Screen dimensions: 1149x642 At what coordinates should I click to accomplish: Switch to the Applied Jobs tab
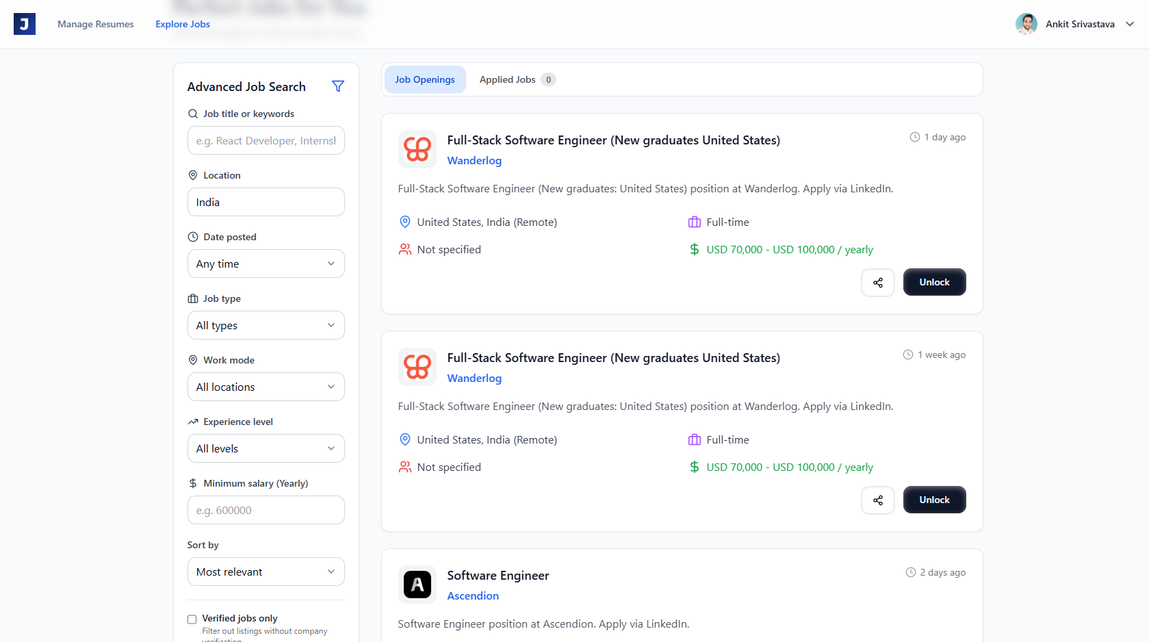[508, 79]
